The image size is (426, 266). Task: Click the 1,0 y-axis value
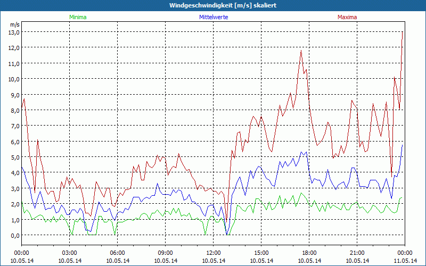[x=15, y=220]
